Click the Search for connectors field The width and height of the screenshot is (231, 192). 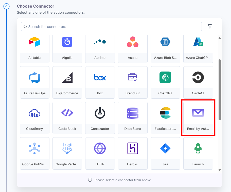tap(112, 27)
